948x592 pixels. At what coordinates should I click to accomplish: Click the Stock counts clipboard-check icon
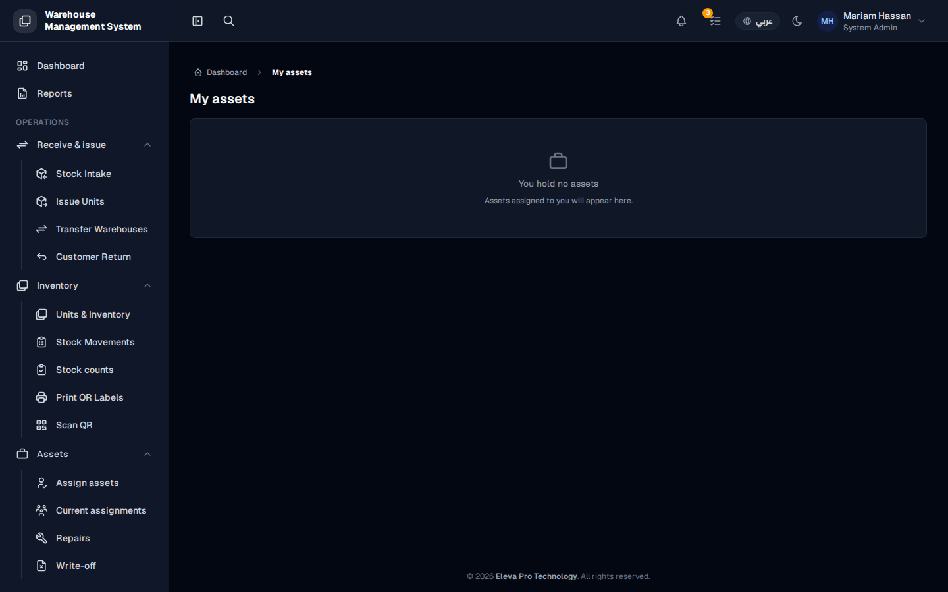coord(41,370)
